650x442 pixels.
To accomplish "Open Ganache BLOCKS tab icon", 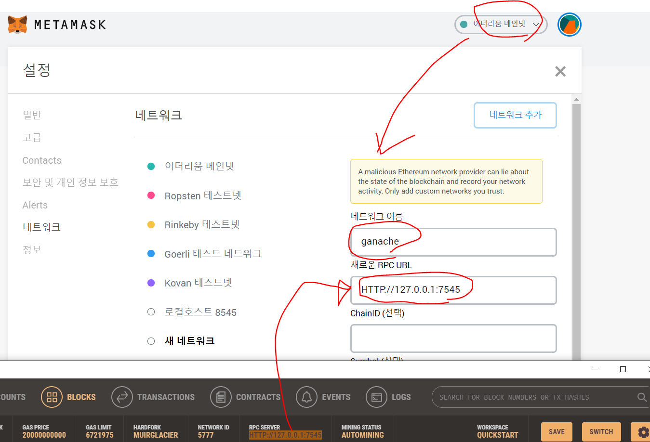I will [x=52, y=397].
